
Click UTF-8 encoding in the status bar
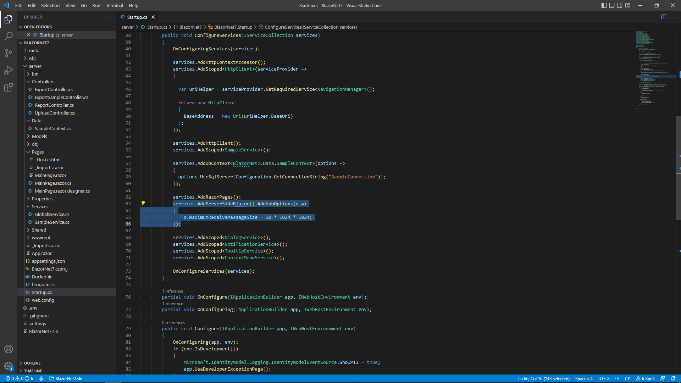604,378
